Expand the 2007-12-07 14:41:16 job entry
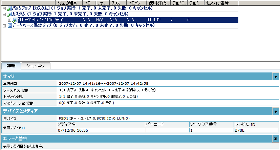The width and height of the screenshot is (280, 150). coord(10,20)
